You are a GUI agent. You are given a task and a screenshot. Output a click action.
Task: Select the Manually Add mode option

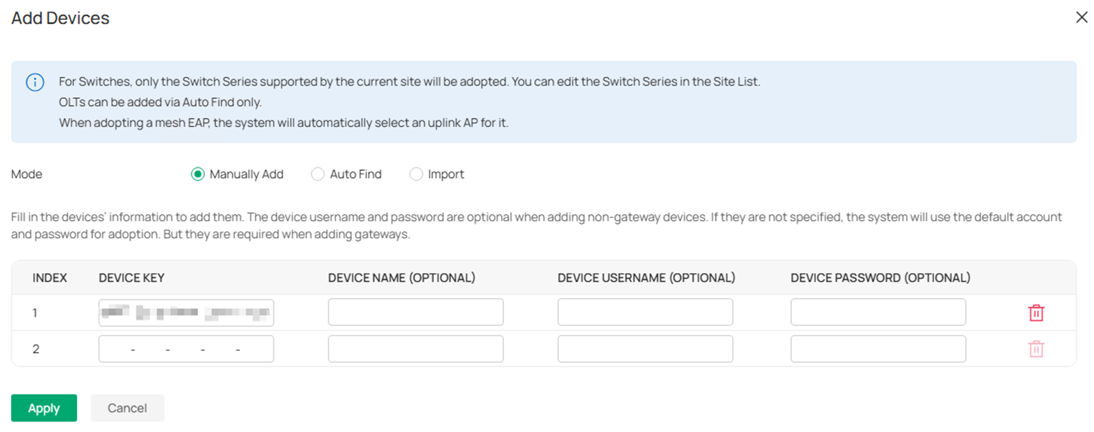(197, 174)
